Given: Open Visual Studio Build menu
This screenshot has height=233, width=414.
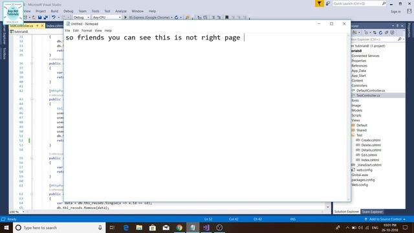Looking at the screenshot, I should tap(54, 11).
